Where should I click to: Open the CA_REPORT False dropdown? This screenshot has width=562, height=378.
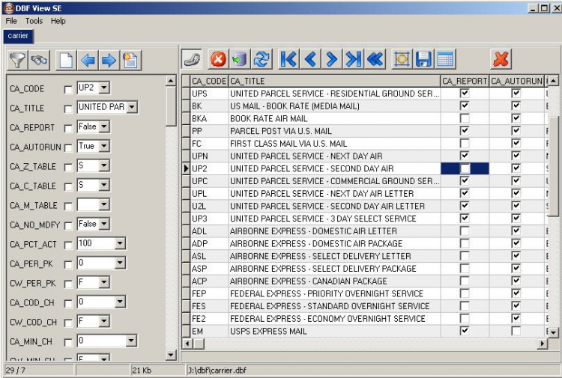point(104,126)
